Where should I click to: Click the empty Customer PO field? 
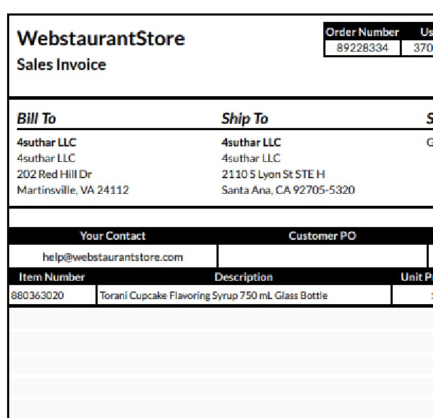click(x=323, y=256)
